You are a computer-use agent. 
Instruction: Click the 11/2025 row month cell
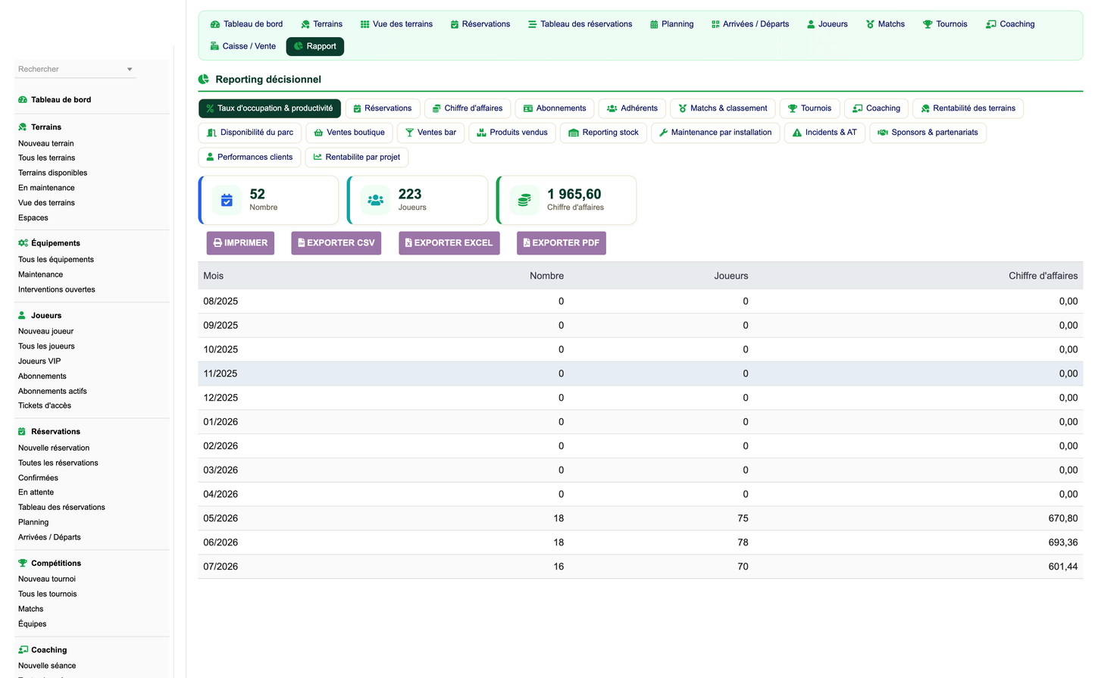pos(221,374)
